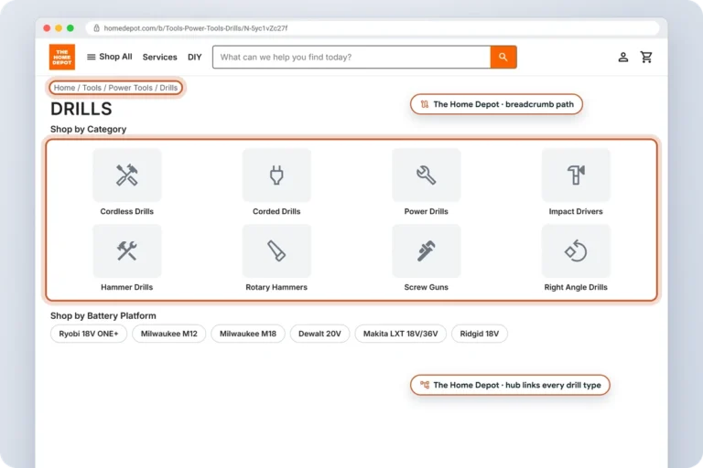Click the orange search magnifier button
The width and height of the screenshot is (703, 468).
[x=503, y=57]
